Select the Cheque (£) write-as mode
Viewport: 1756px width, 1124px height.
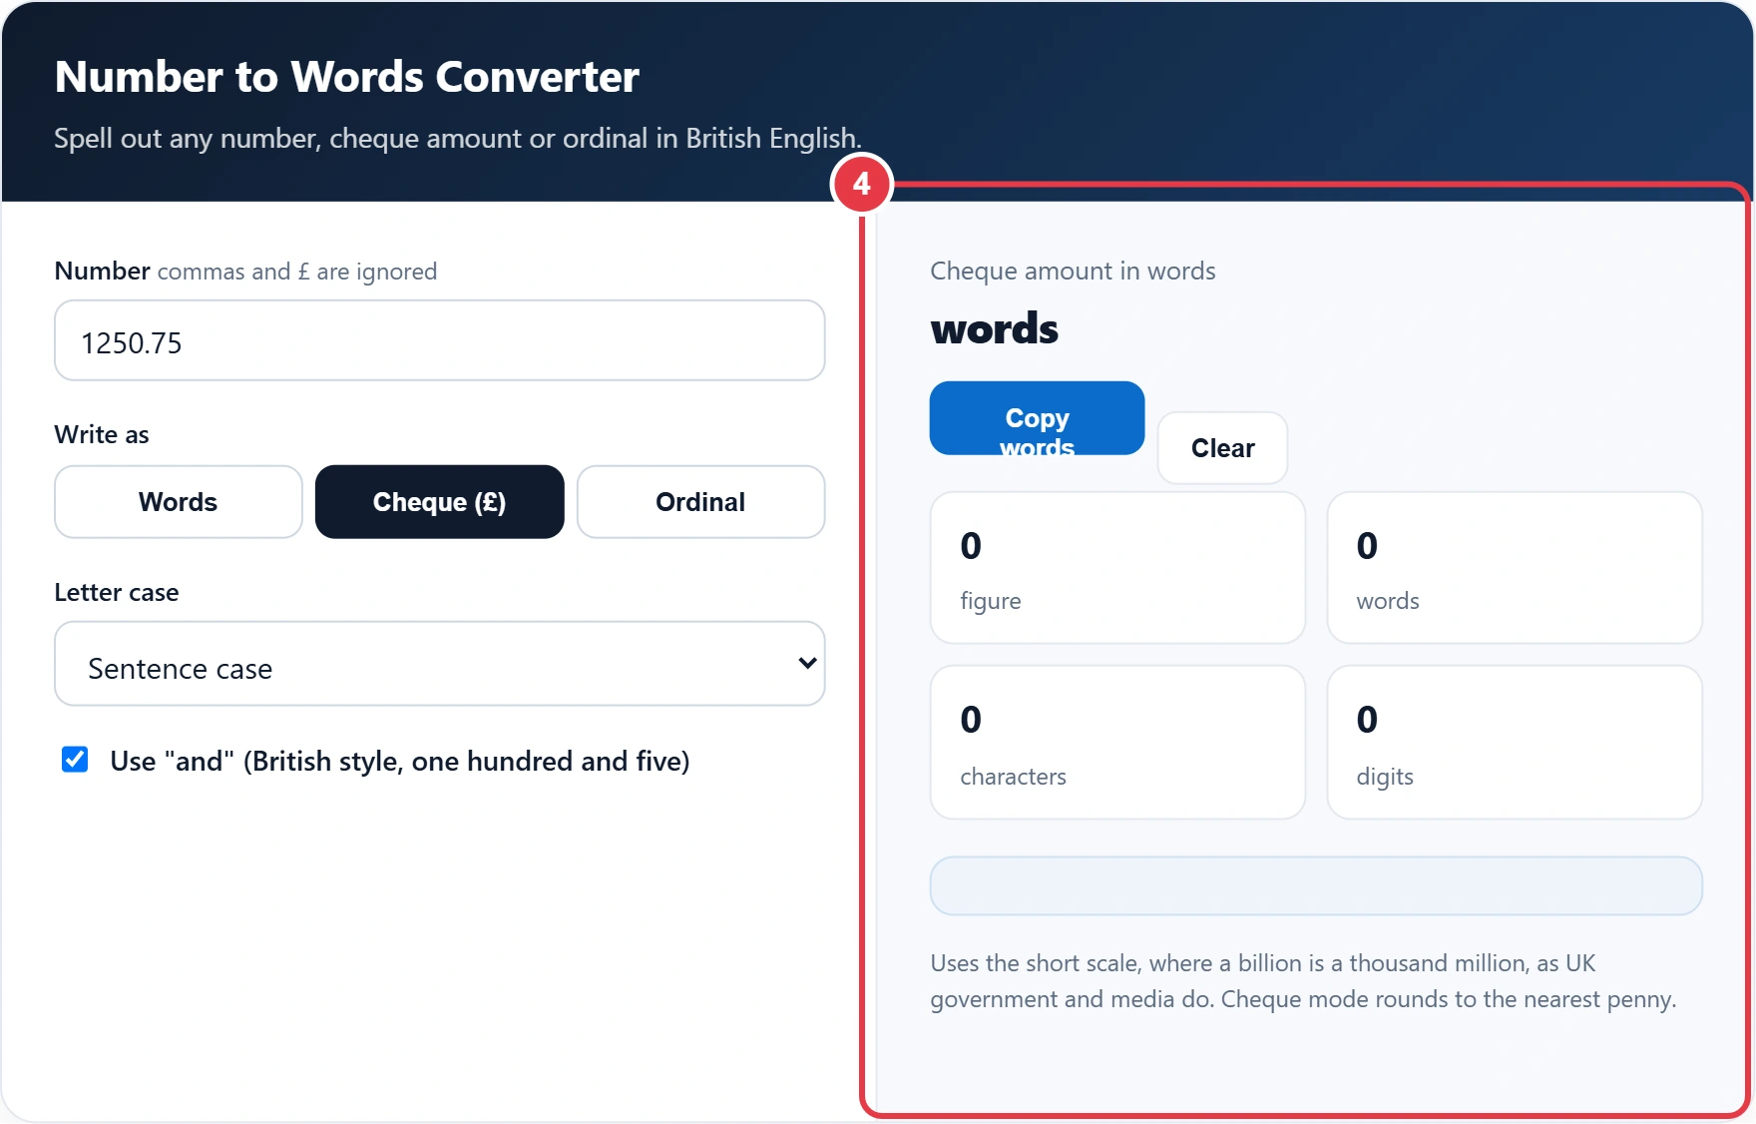[440, 502]
